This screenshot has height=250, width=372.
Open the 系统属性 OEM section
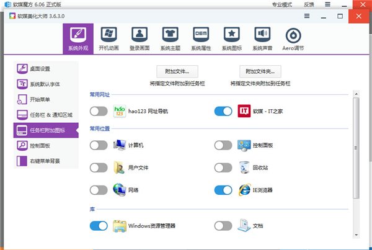201,38
